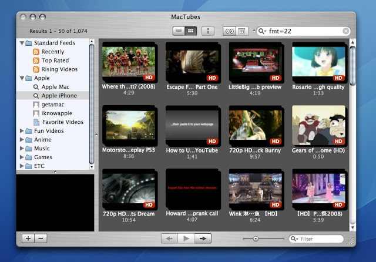The width and height of the screenshot is (376, 262).
Task: Toggle the related videos glasses icon
Action: click(x=230, y=31)
